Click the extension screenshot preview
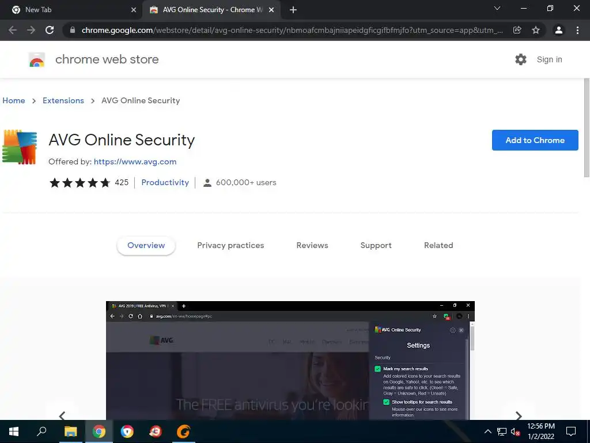Viewport: 590px width, 443px height. [x=290, y=361]
